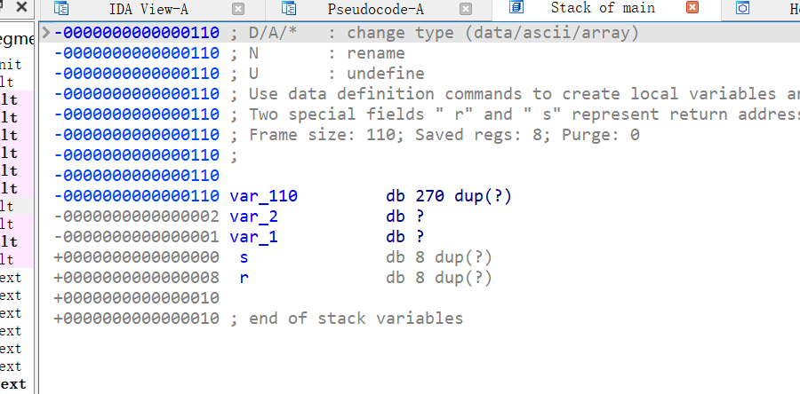Image resolution: width=800 pixels, height=394 pixels.
Task: Click the 'N : rename' hint line
Action: point(317,53)
